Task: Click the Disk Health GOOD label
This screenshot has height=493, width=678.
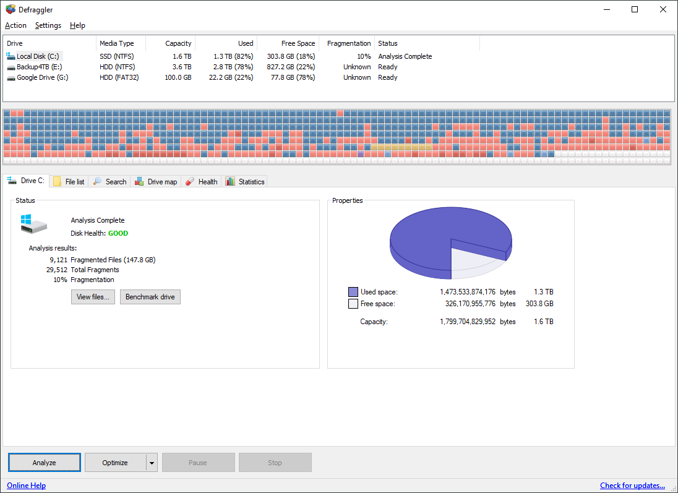Action: (x=100, y=233)
